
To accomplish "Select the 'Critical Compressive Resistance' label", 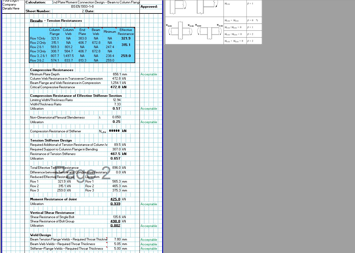I will (x=52, y=87).
